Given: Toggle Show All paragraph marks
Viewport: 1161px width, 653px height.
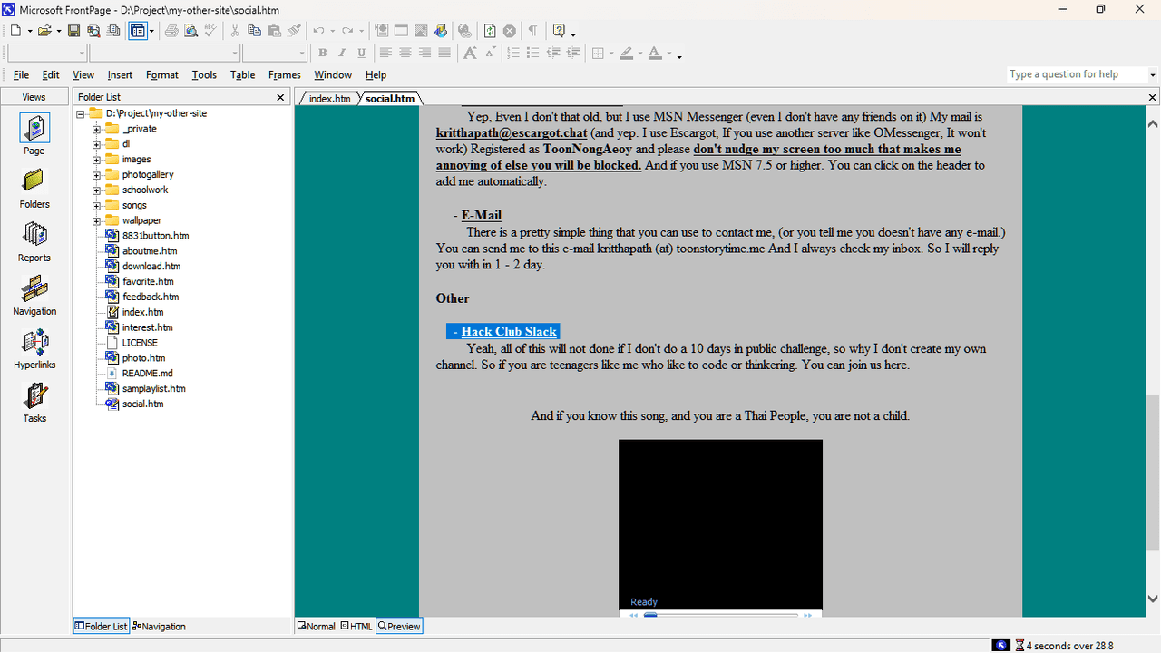Looking at the screenshot, I should [532, 31].
